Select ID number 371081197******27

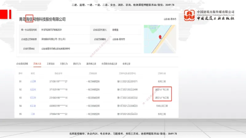click(58, 81)
